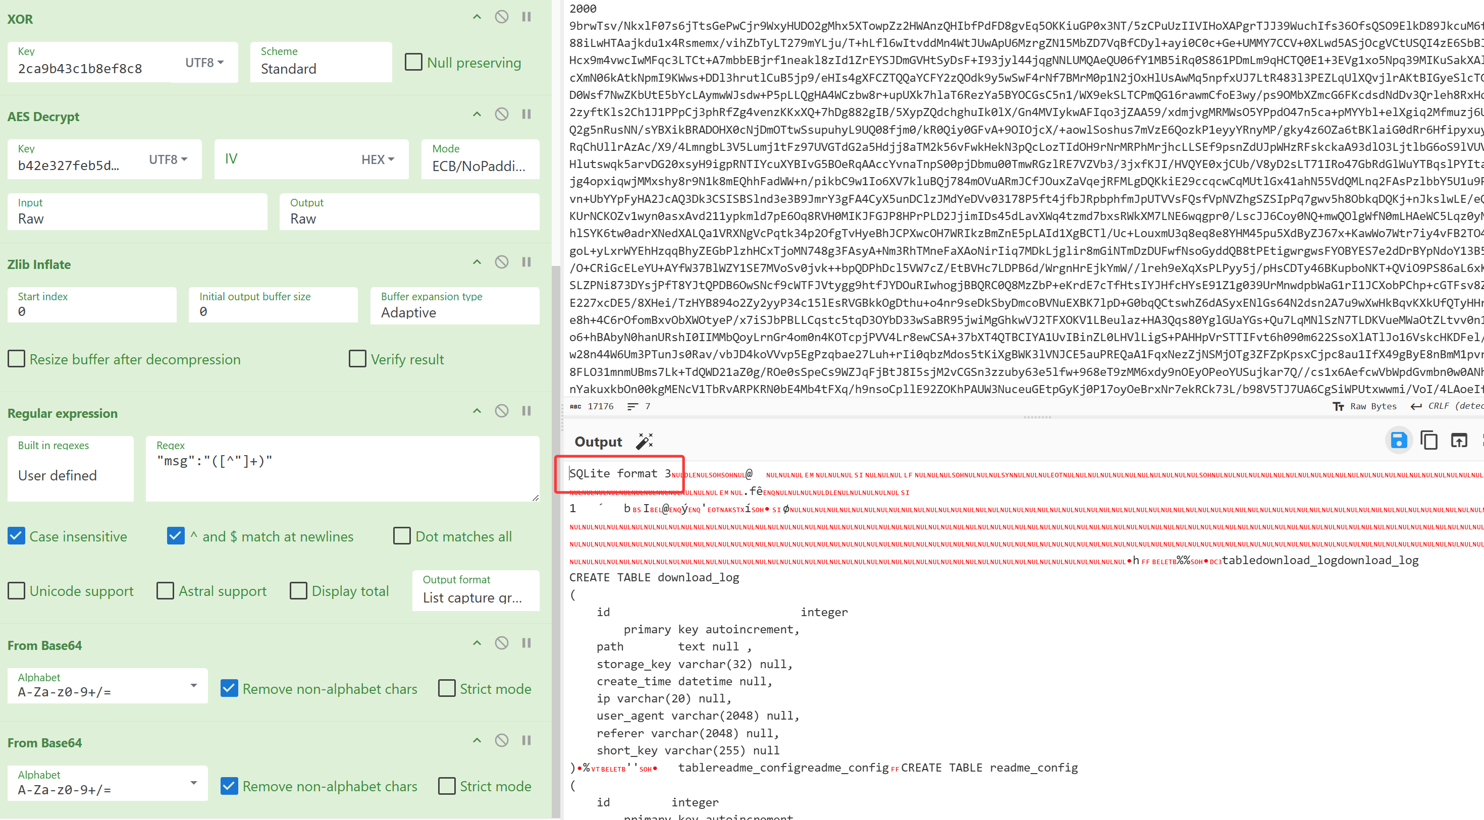Screen dimensions: 1484x820
Task: Tick the Verify result checkbox
Action: pyautogui.click(x=357, y=359)
